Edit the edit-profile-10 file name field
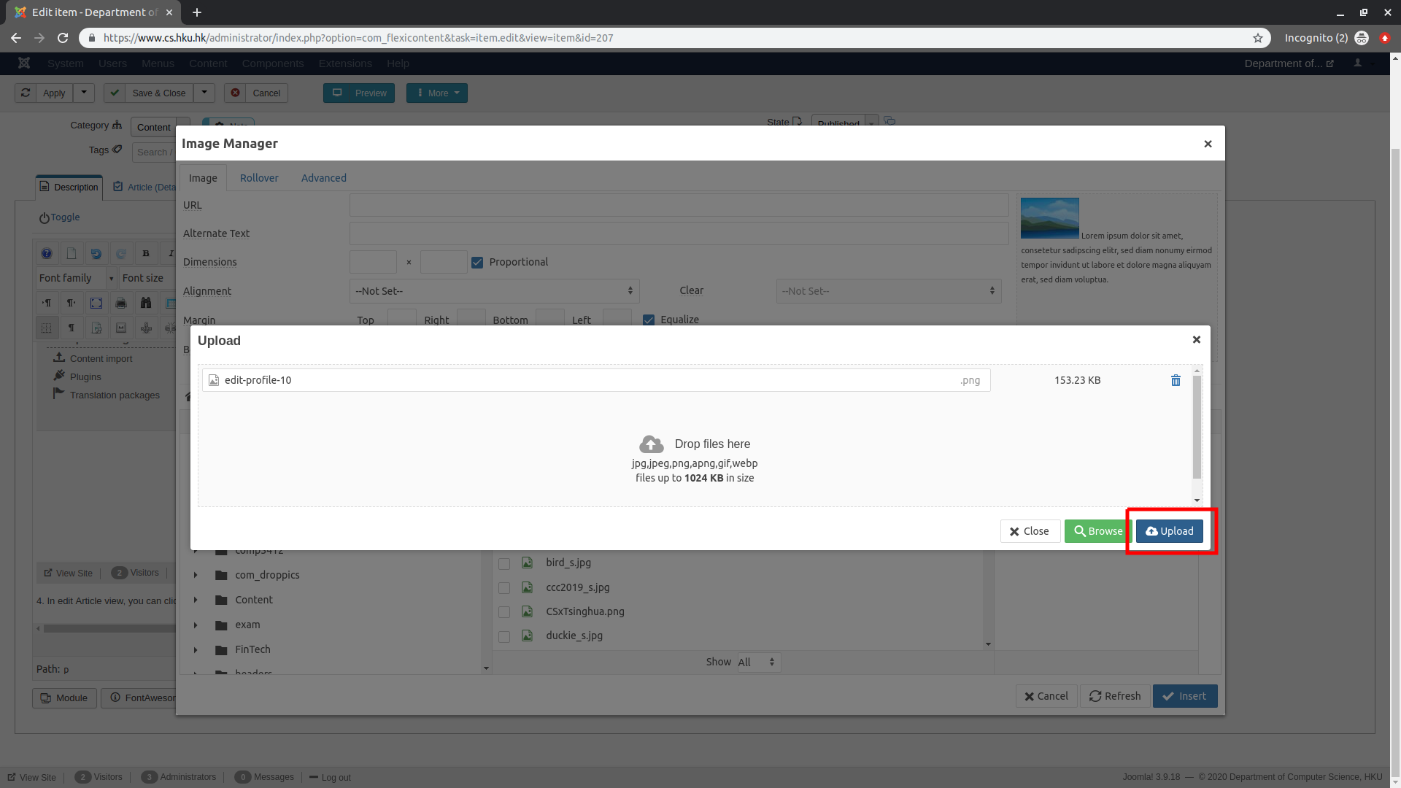The height and width of the screenshot is (788, 1401). (x=596, y=380)
